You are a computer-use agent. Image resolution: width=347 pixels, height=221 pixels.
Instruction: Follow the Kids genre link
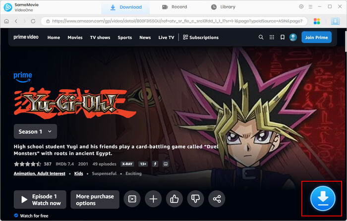78,173
